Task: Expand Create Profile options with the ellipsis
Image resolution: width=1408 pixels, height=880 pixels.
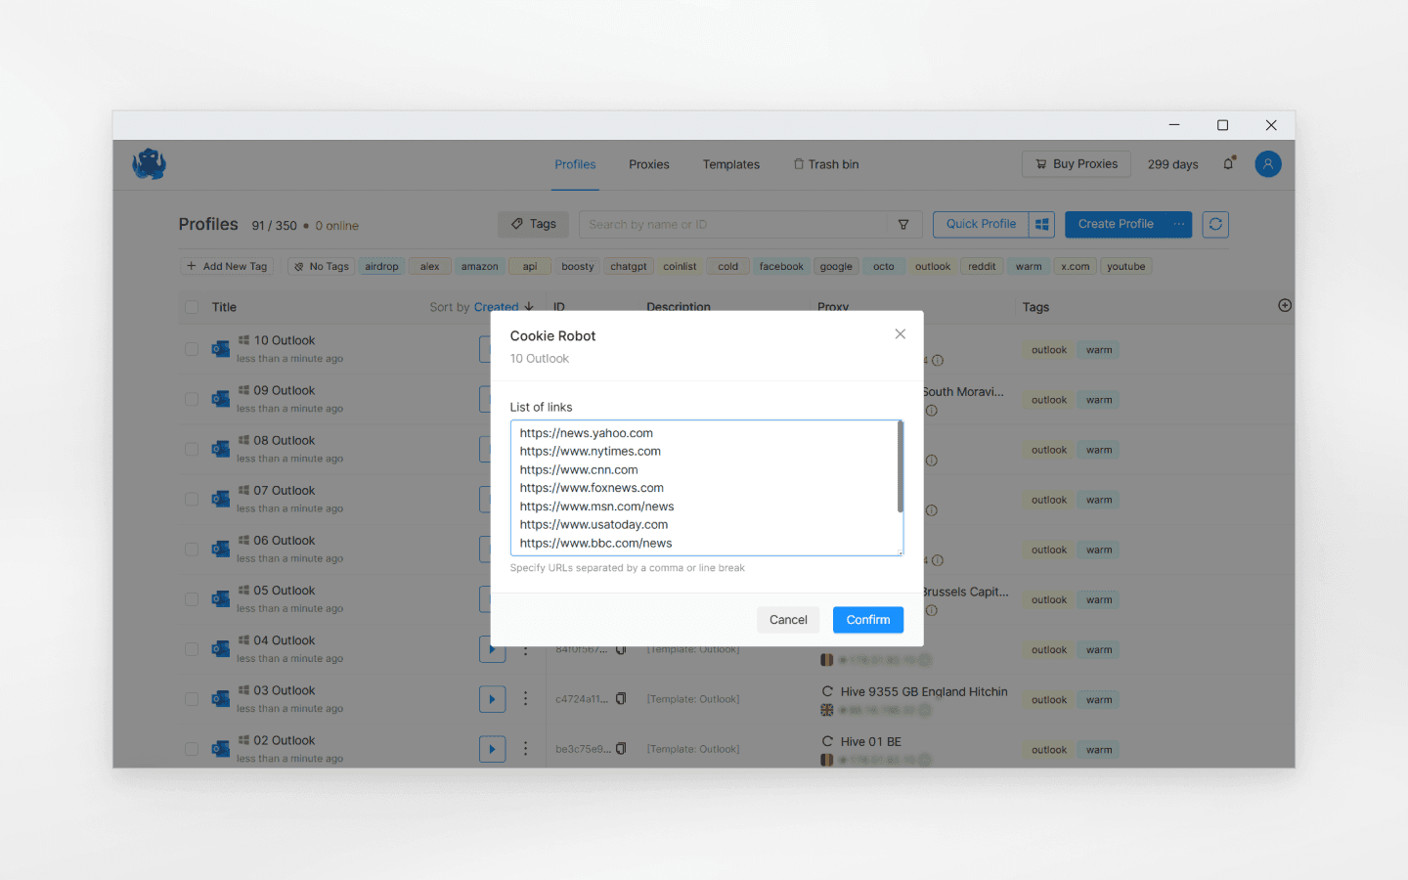Action: (1178, 224)
